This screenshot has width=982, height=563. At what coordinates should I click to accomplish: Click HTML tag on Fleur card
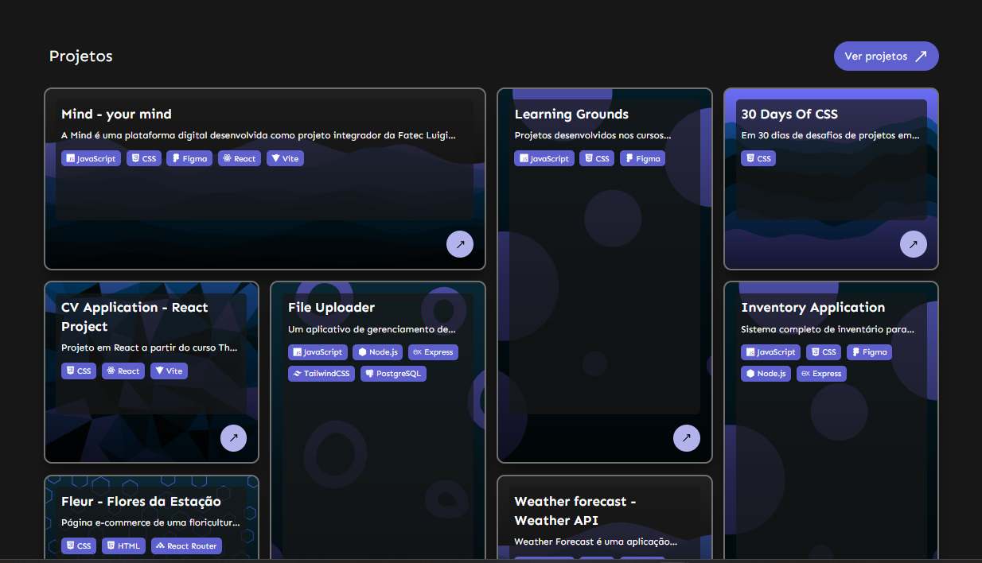coord(123,546)
